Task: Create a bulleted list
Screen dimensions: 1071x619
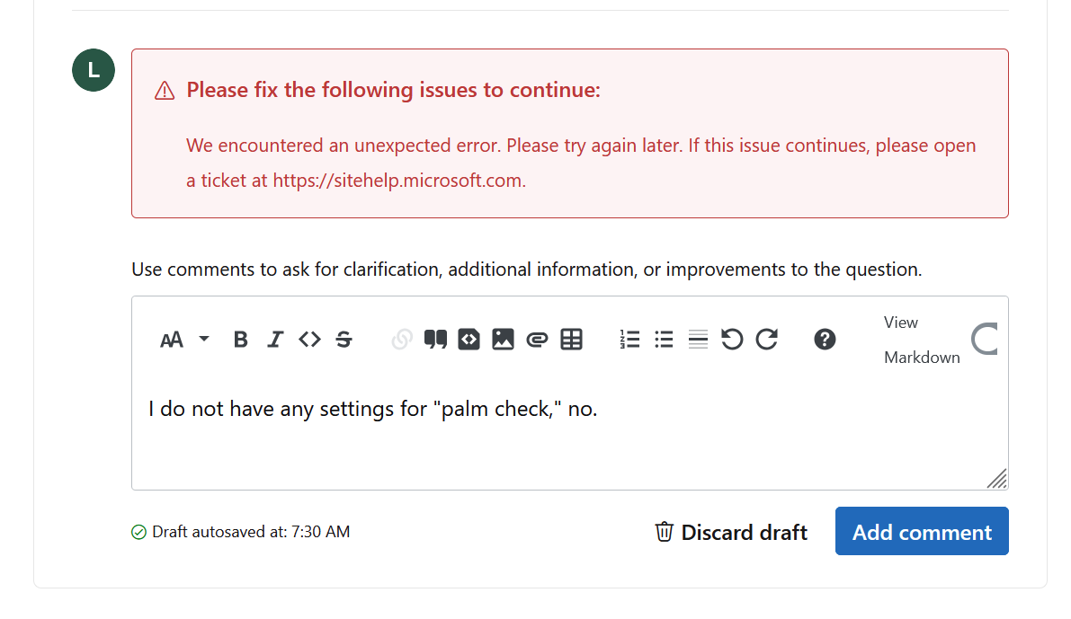Action: click(x=664, y=340)
